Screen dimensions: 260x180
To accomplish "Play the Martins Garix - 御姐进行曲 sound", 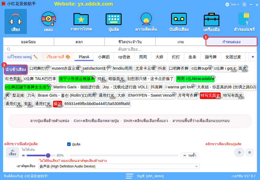I will (x=76, y=87).
